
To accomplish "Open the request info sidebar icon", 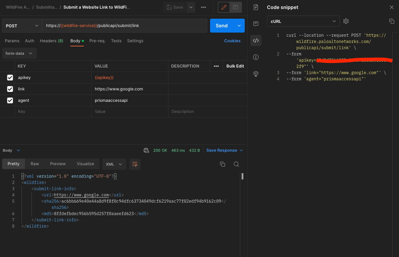I will (x=256, y=57).
